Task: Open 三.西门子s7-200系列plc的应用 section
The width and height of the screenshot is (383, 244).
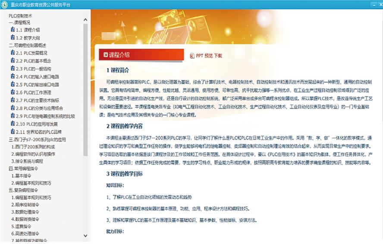Action: pyautogui.click(x=37, y=140)
